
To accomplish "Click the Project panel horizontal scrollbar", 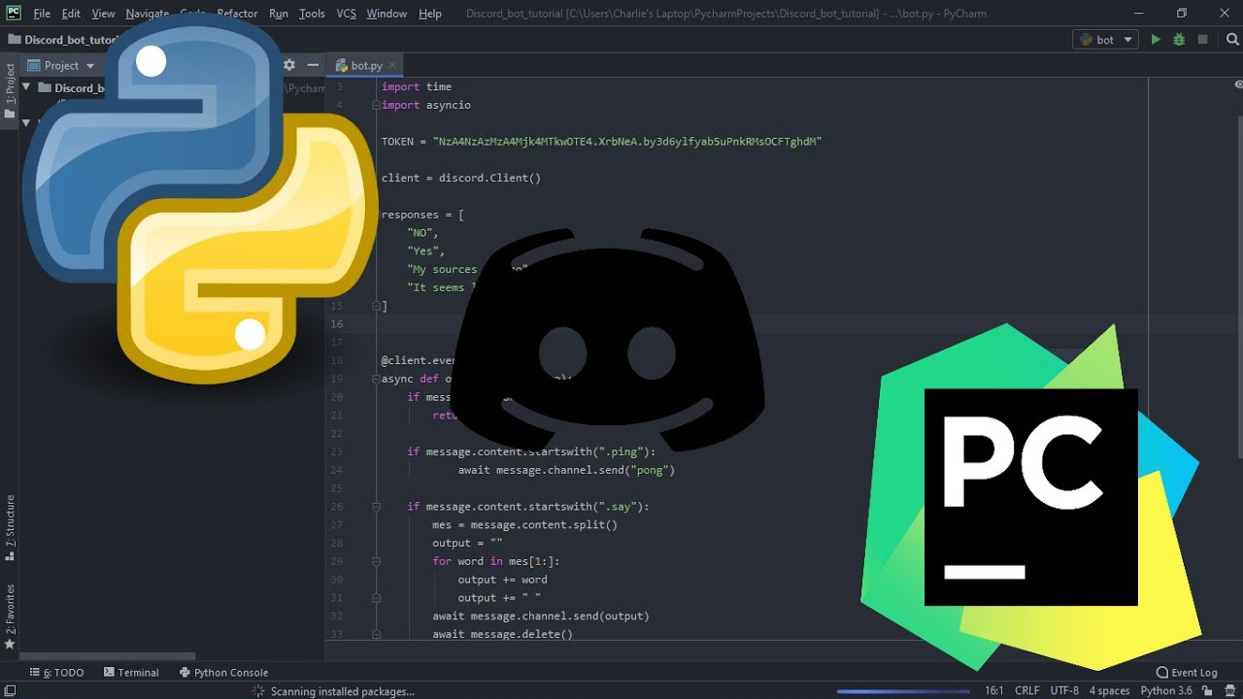I will pyautogui.click(x=108, y=656).
